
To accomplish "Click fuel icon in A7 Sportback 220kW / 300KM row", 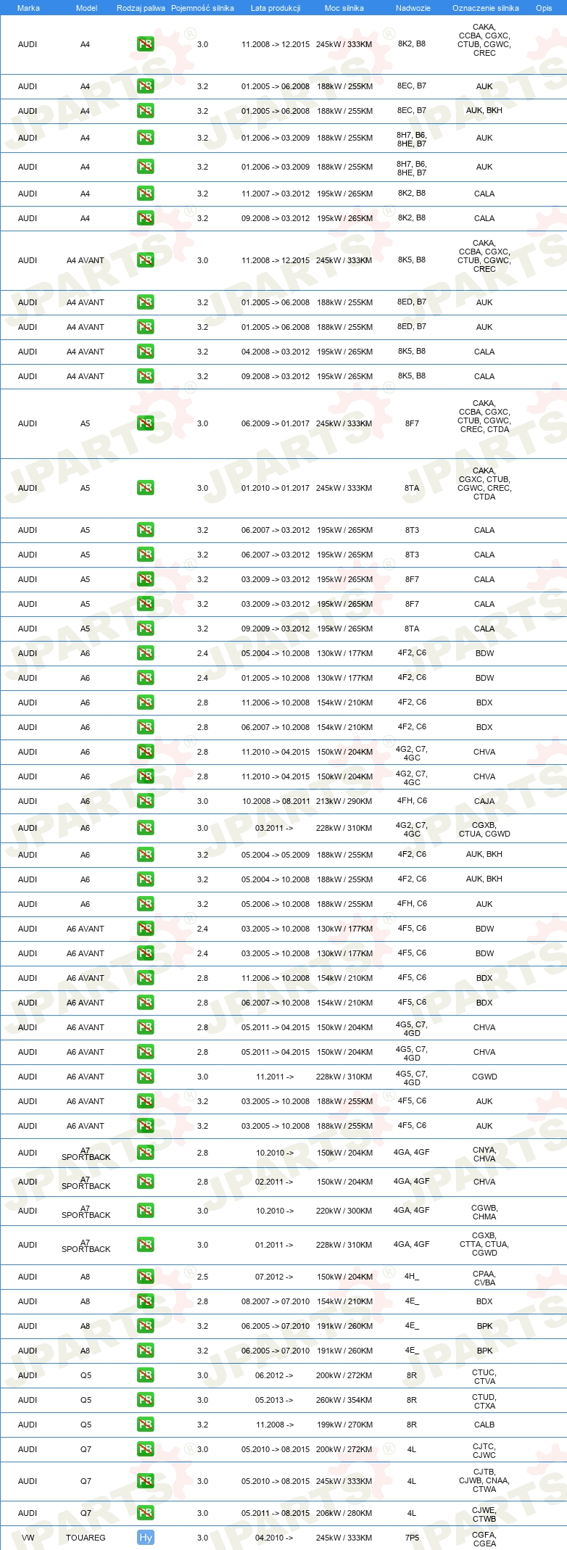I will point(146,1211).
